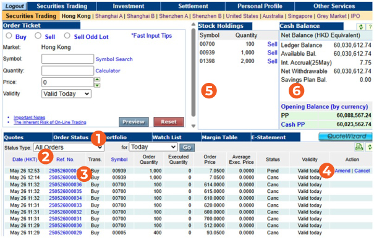This screenshot has width=374, height=240.
Task: Open Symbol Search
Action: coord(114,59)
